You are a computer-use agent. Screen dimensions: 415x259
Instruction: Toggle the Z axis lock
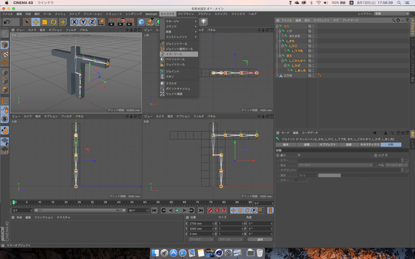tap(92, 22)
